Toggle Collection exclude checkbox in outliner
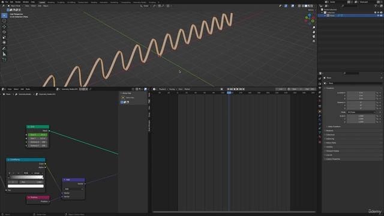This screenshot has height=216, width=384. [x=375, y=13]
